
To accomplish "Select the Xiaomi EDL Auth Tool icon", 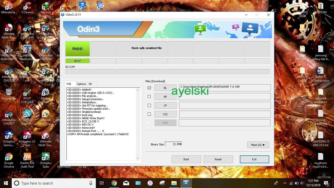I will pos(27,161).
